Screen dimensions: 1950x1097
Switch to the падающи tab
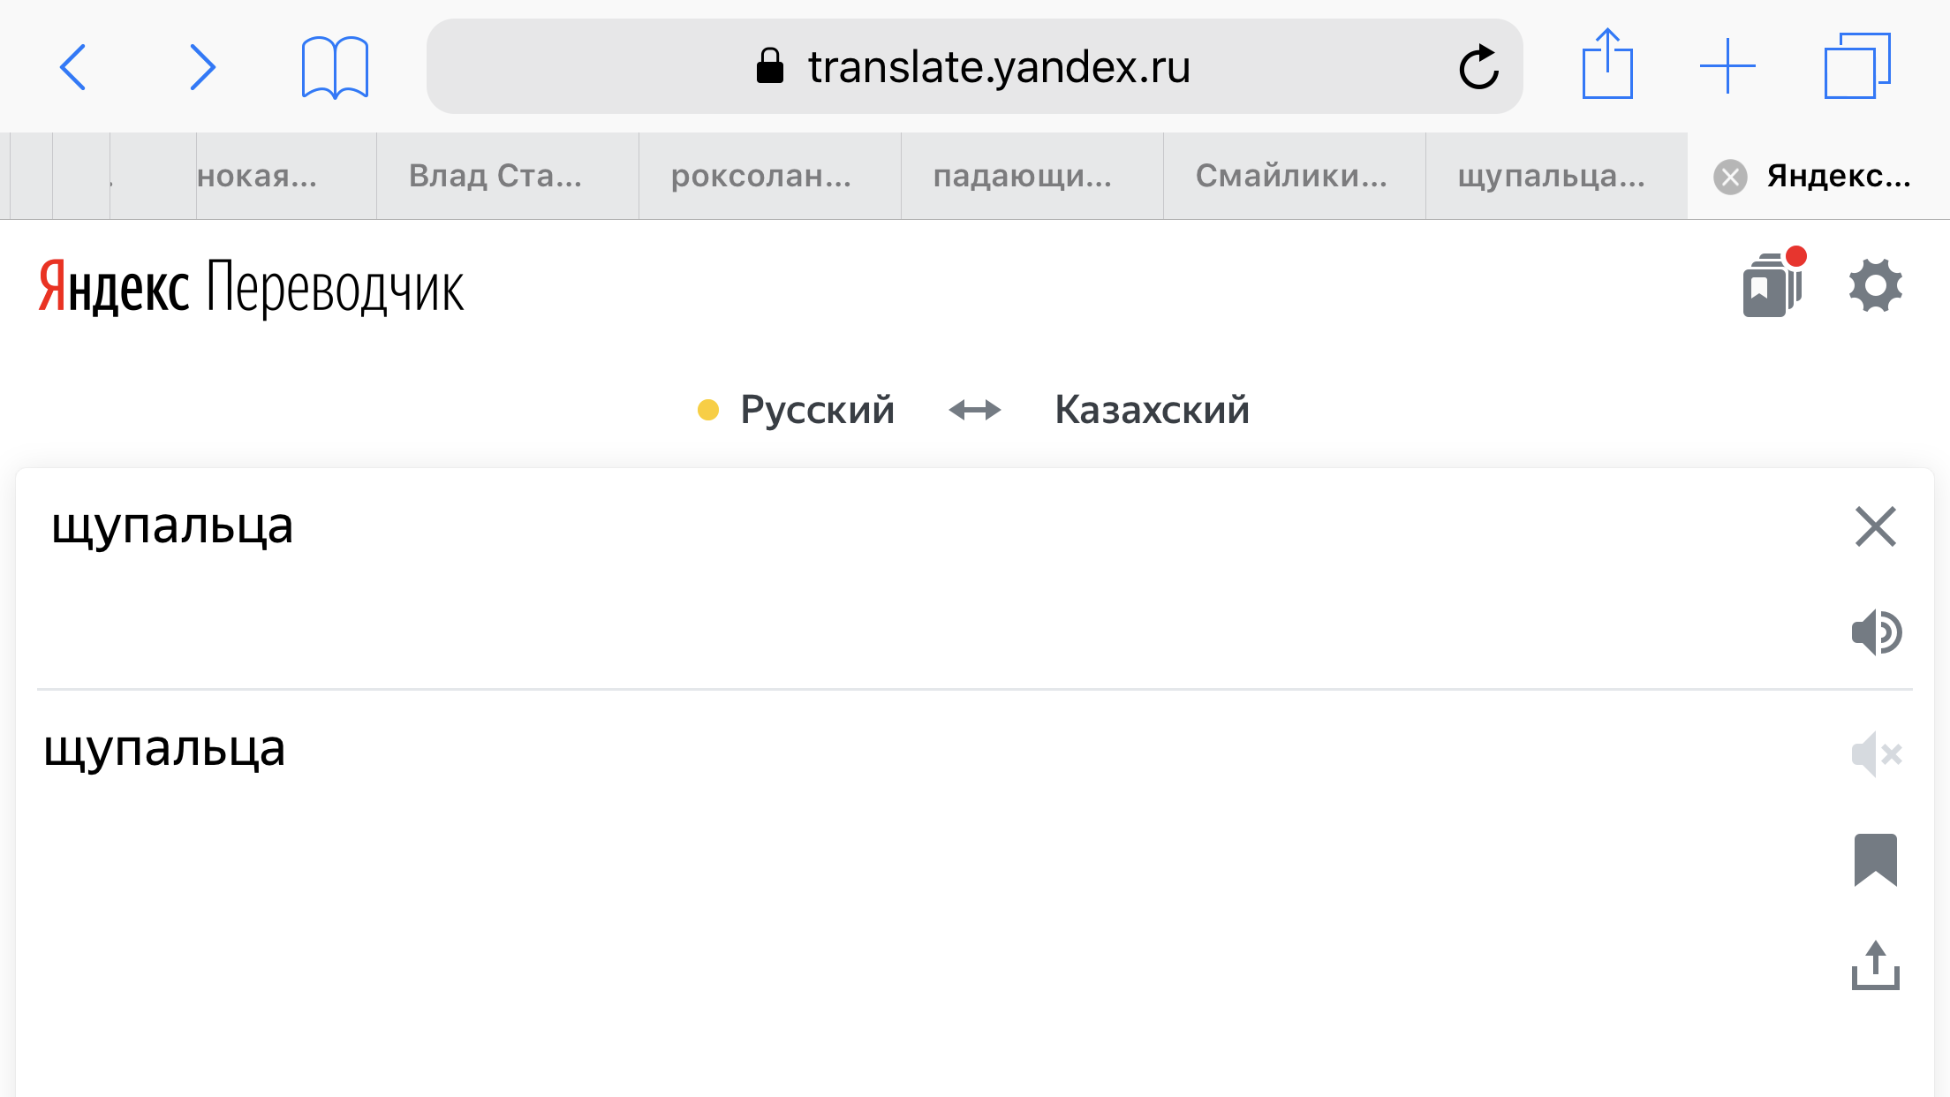(1023, 176)
